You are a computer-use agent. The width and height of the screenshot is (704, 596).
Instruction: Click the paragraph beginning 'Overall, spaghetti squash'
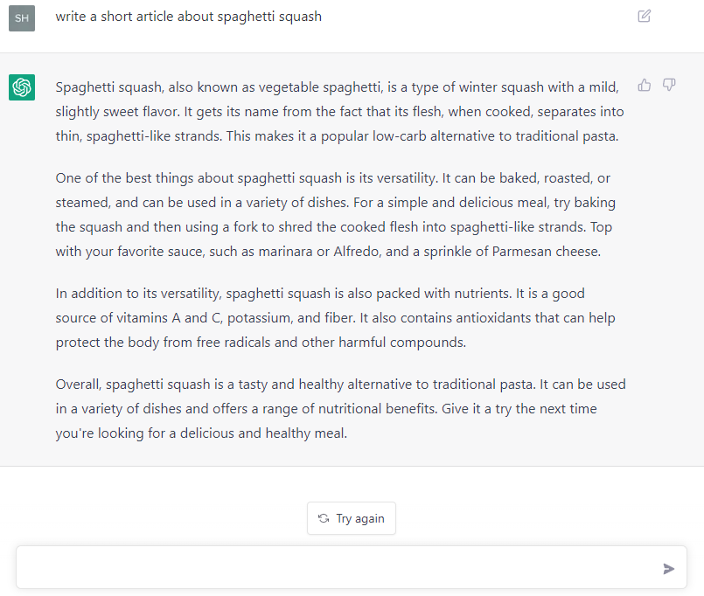[340, 408]
